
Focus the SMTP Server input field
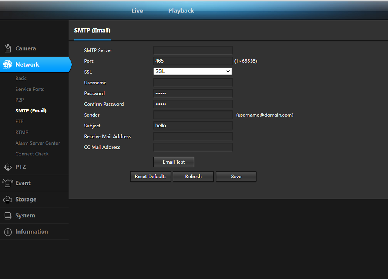193,50
